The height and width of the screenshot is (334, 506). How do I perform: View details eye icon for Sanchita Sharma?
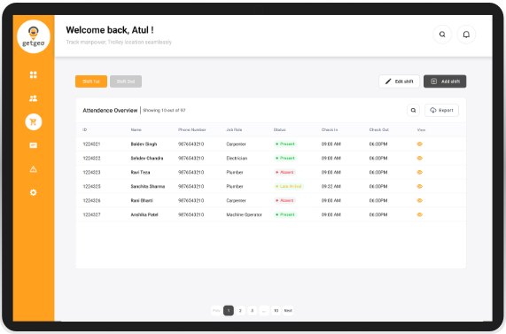[x=419, y=187]
